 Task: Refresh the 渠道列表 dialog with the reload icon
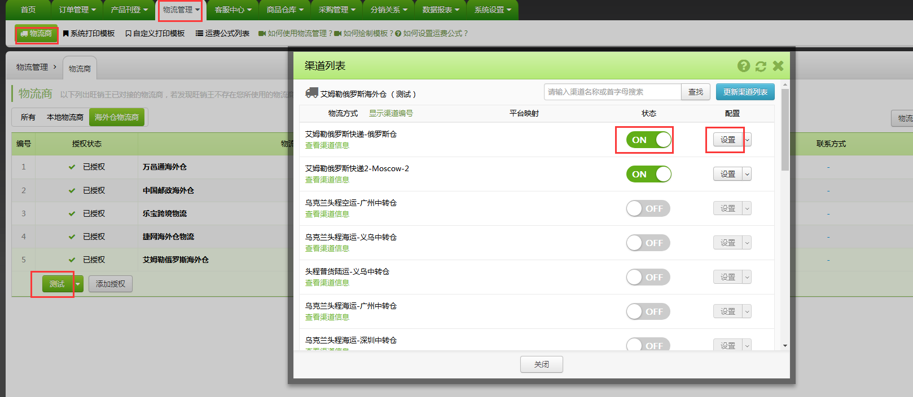tap(761, 66)
